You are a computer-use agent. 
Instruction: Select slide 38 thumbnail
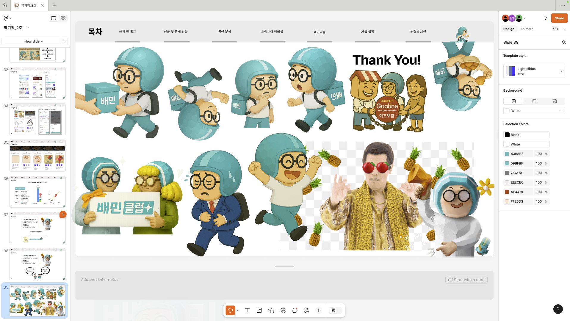(37, 264)
